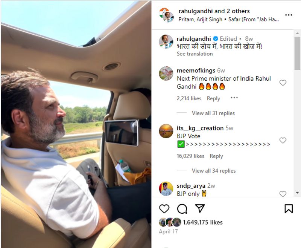Click rahulgandhi verified badge
The width and height of the screenshot is (301, 248).
pyautogui.click(x=216, y=39)
